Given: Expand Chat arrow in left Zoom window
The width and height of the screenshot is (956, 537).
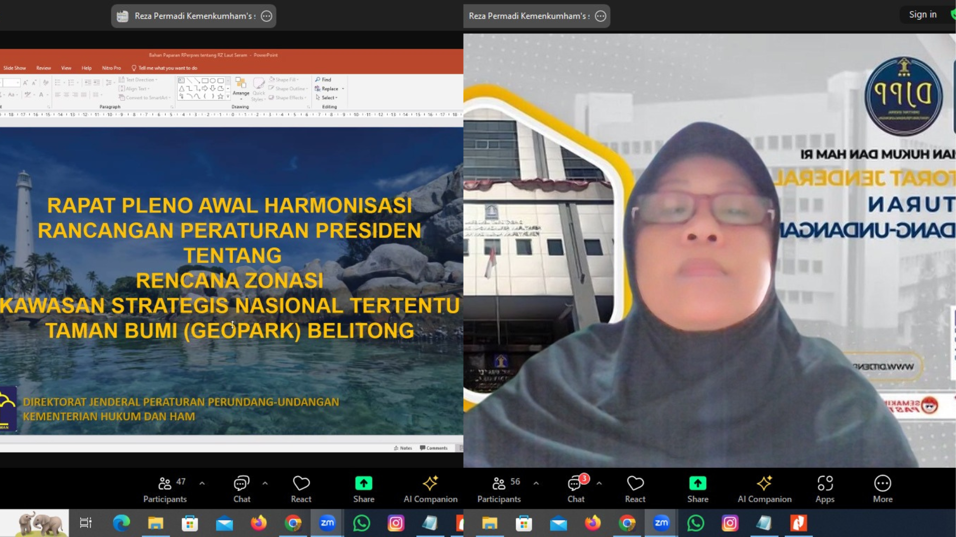Looking at the screenshot, I should (265, 483).
